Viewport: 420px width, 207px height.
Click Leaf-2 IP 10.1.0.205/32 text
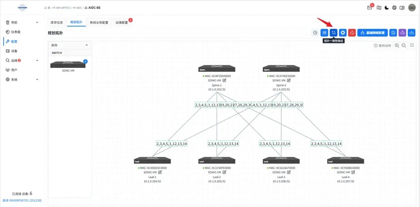point(217,181)
